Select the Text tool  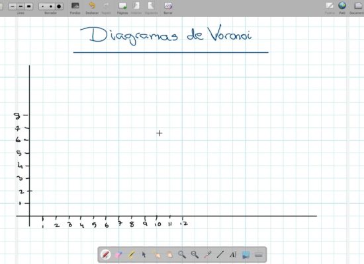[233, 255]
